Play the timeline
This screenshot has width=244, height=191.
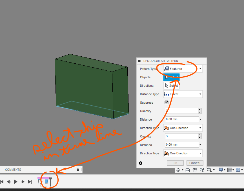click(15, 181)
